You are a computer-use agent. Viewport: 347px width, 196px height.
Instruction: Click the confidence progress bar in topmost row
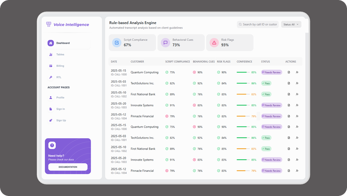[243, 72]
